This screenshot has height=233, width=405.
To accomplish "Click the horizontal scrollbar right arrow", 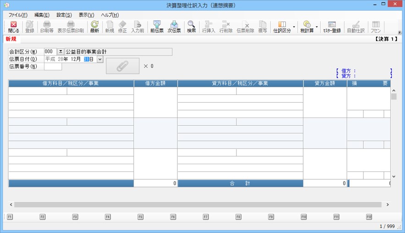I will [x=388, y=205].
